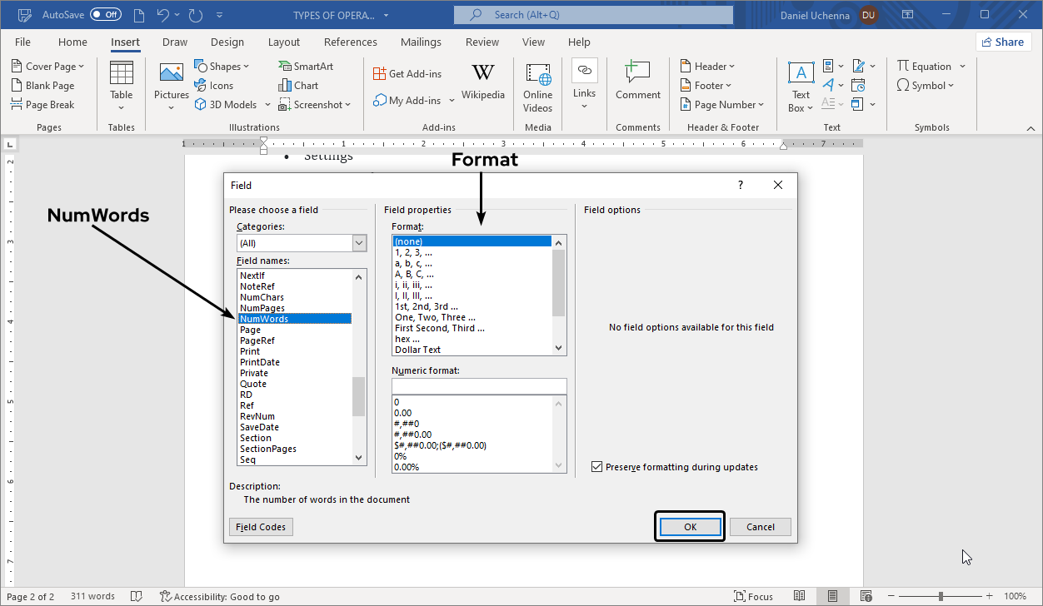
Task: Toggle the AutoSave switch
Action: 106,15
